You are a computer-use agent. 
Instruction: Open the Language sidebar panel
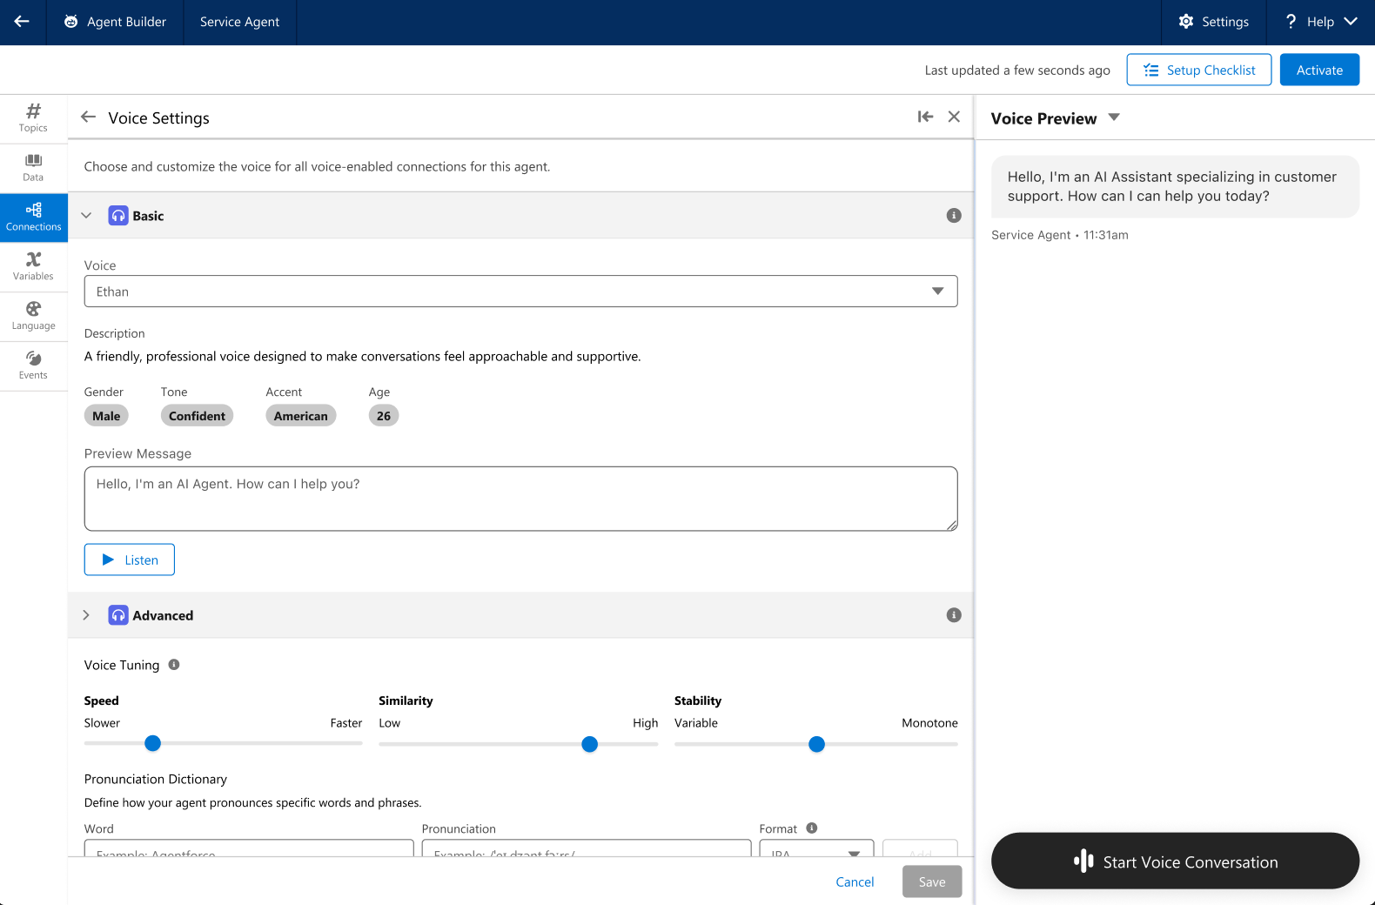click(33, 316)
